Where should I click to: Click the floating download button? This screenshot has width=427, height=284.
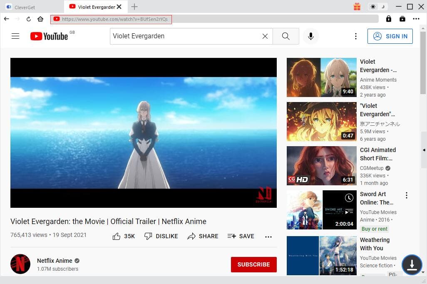[x=412, y=264]
